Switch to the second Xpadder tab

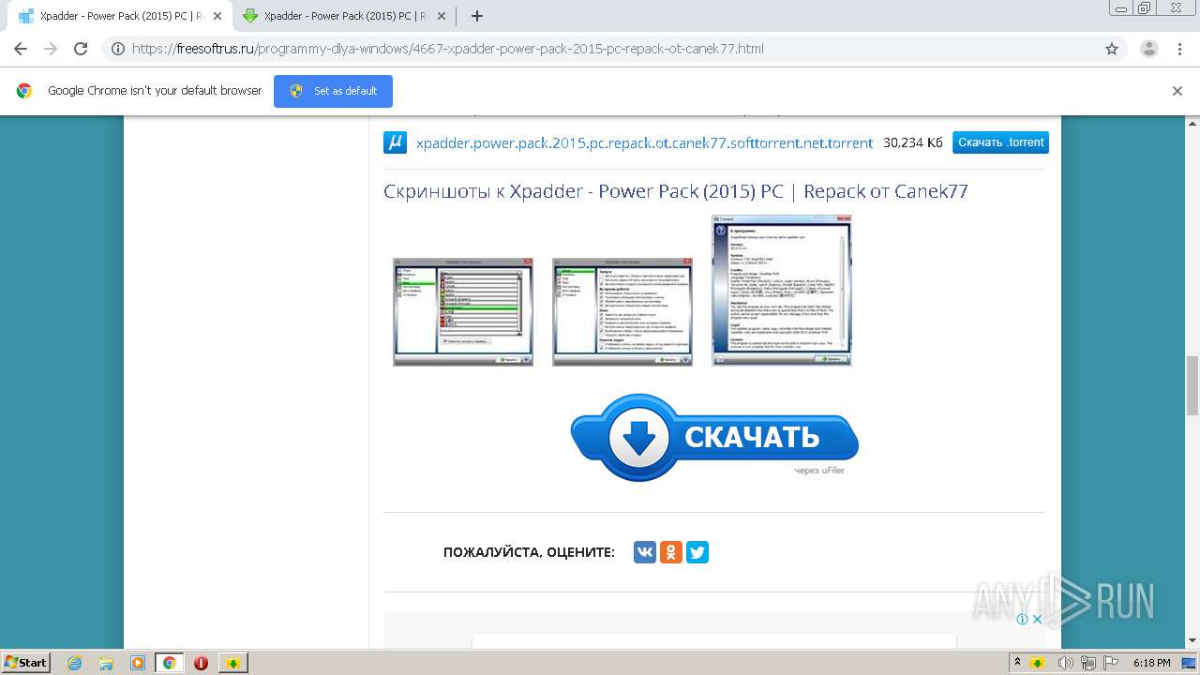pyautogui.click(x=342, y=16)
